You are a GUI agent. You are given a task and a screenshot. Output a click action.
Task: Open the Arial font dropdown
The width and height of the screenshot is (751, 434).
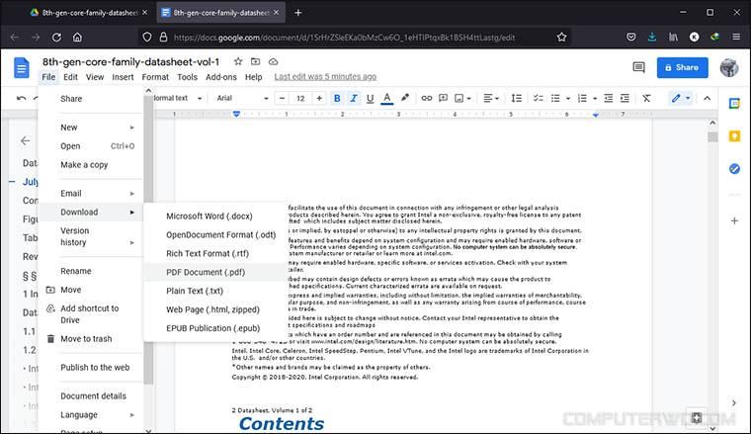(x=242, y=98)
